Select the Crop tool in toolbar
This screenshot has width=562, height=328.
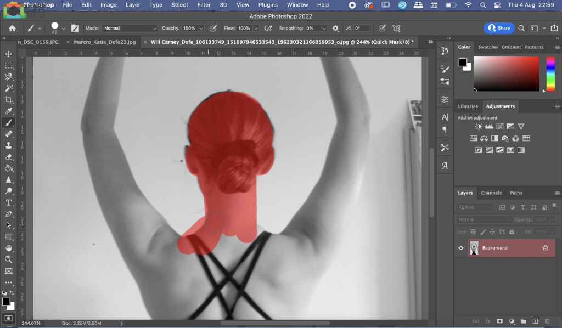[9, 100]
